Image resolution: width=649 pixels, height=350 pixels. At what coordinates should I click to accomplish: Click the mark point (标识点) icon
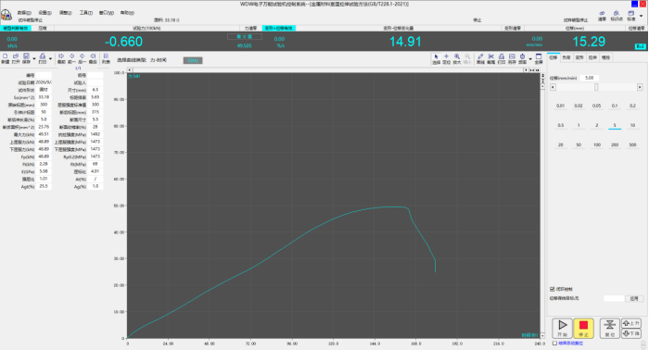coord(617,16)
